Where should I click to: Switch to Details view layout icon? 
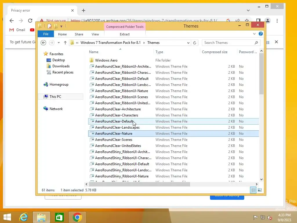coord(253,190)
